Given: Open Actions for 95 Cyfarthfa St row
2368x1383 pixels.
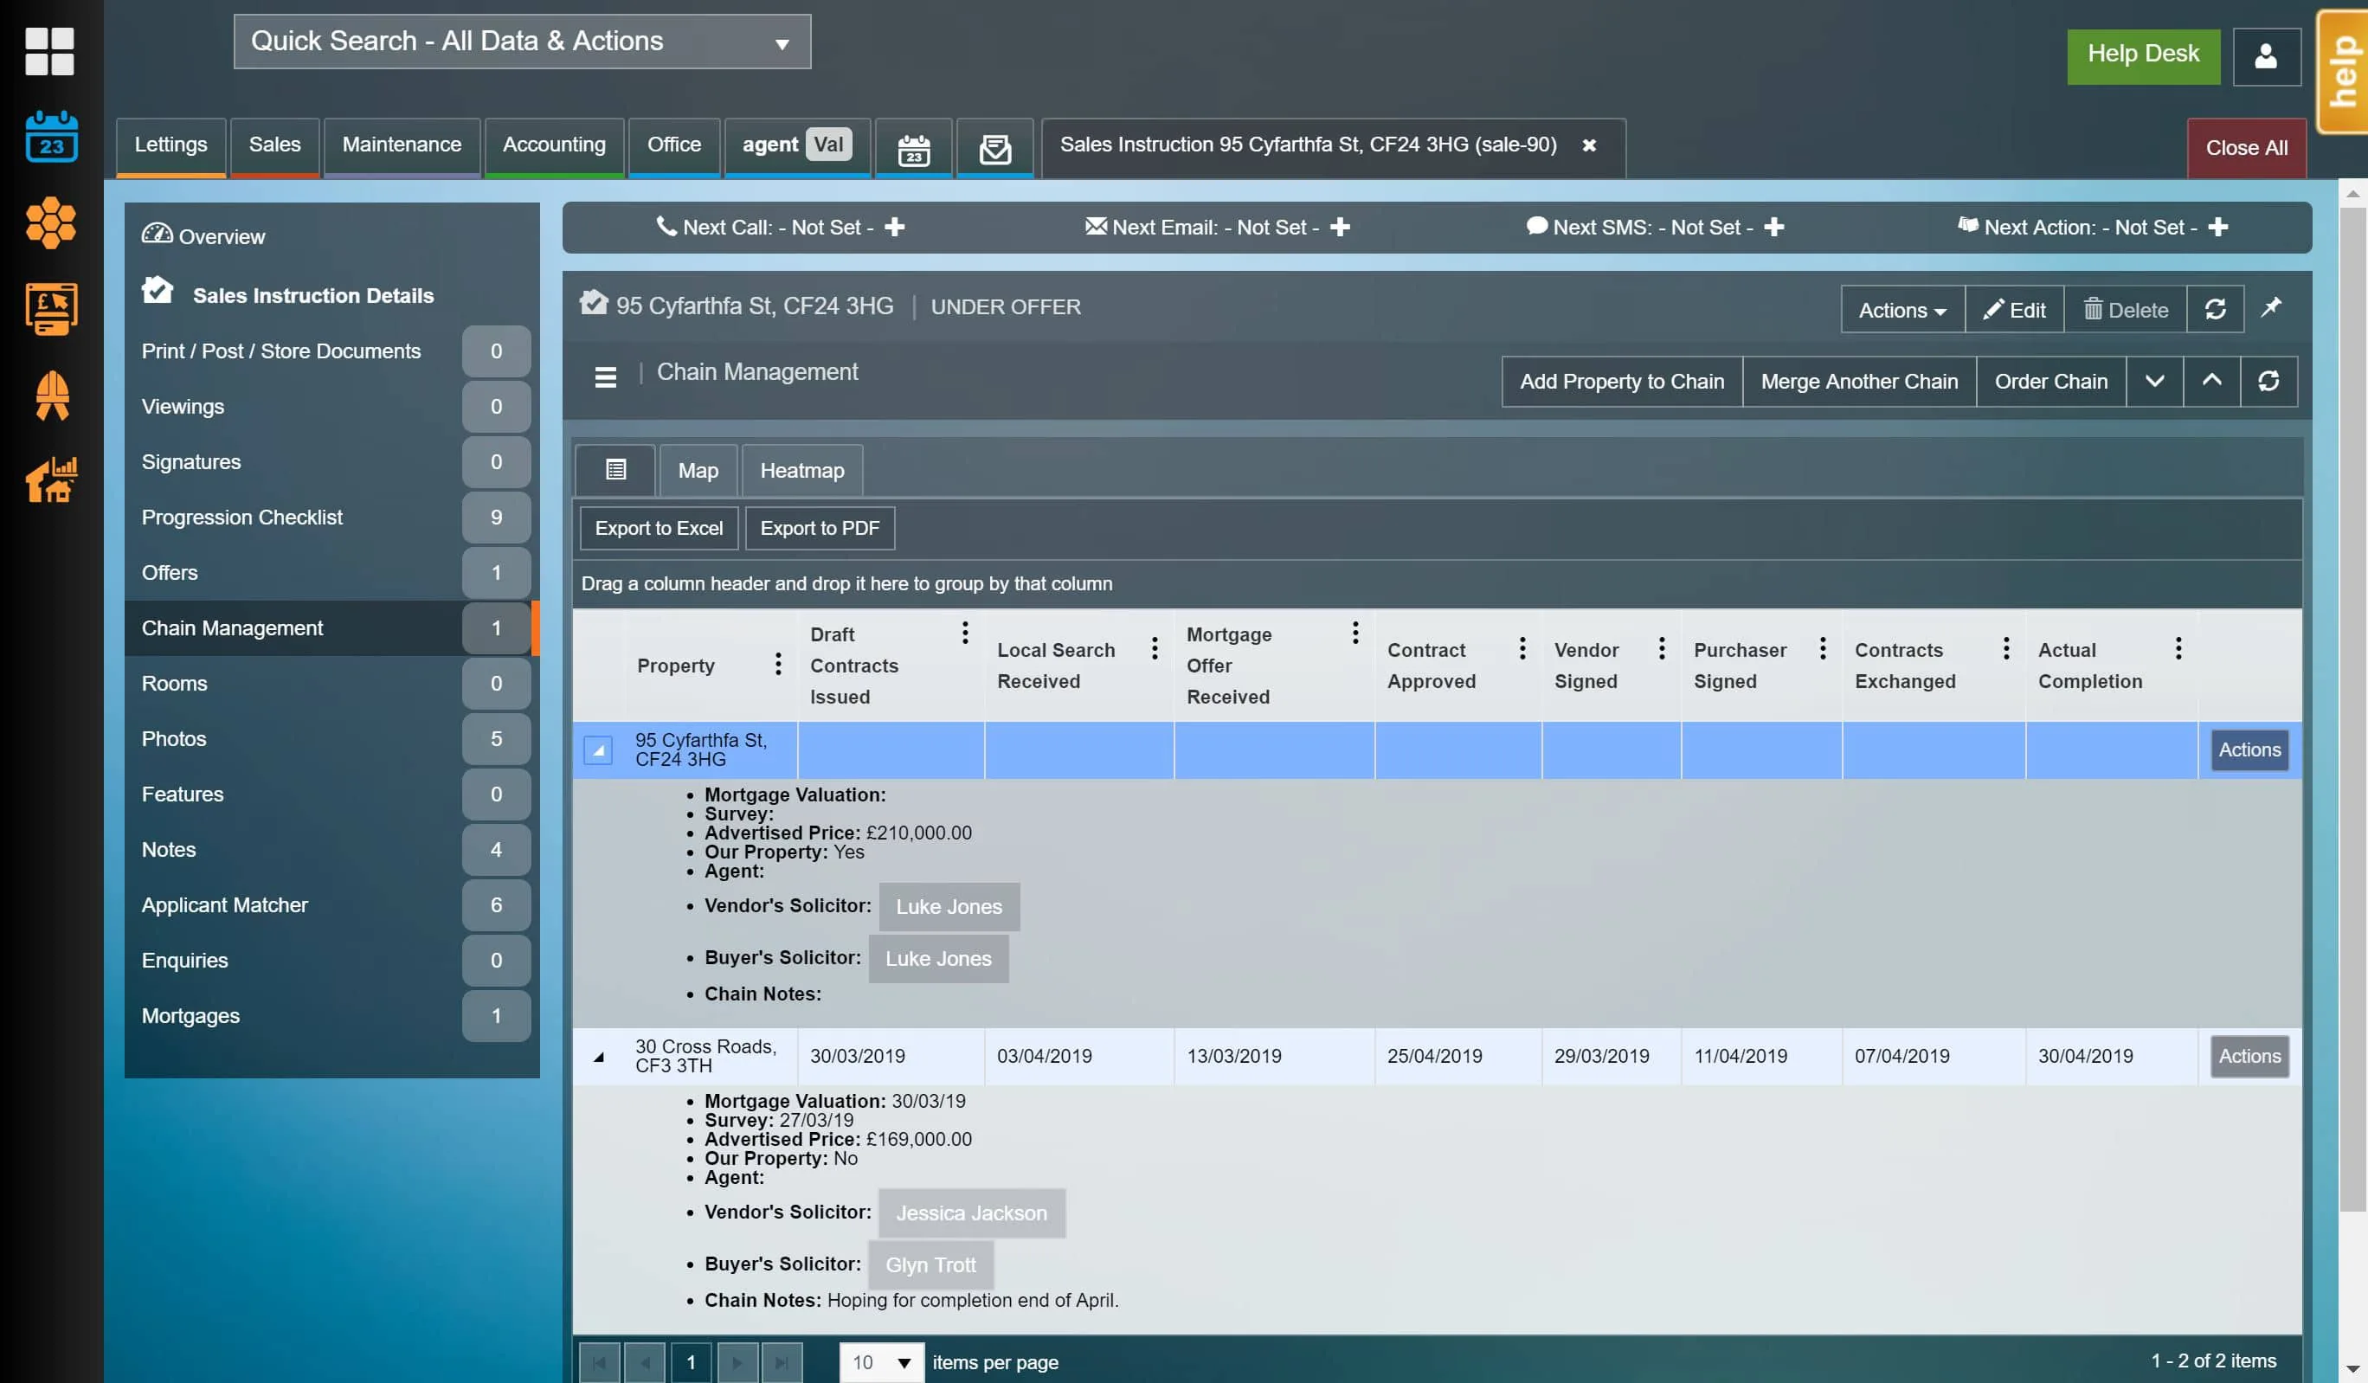Looking at the screenshot, I should click(x=2249, y=749).
